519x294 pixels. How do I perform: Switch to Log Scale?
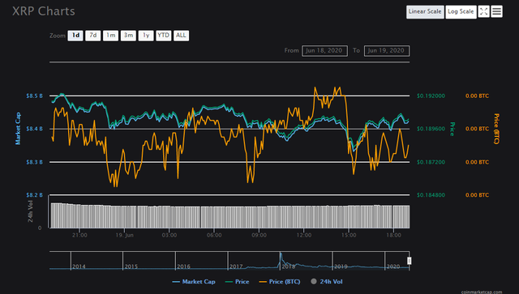(461, 11)
